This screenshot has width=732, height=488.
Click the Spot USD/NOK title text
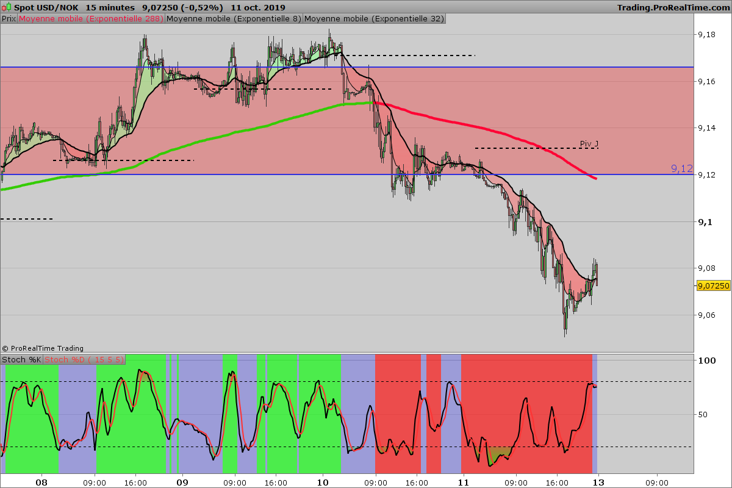(x=45, y=7)
